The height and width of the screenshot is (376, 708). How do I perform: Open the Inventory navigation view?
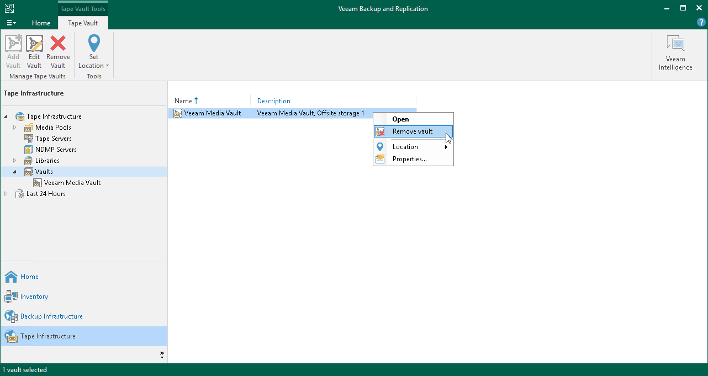click(x=84, y=296)
